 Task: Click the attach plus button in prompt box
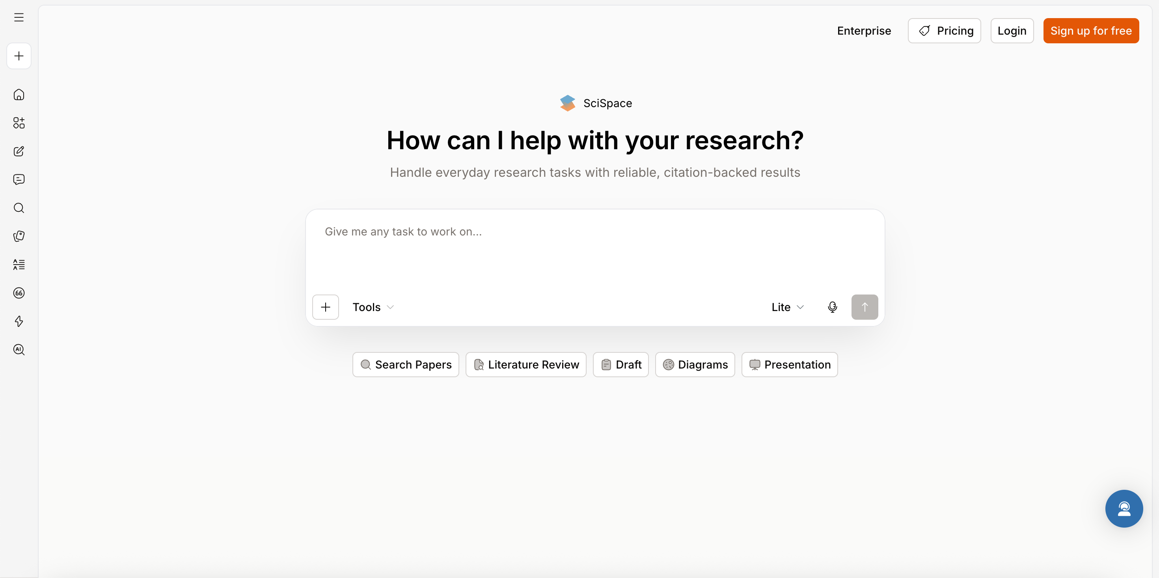click(x=326, y=307)
